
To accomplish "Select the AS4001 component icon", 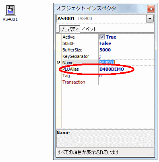I will (10, 10).
